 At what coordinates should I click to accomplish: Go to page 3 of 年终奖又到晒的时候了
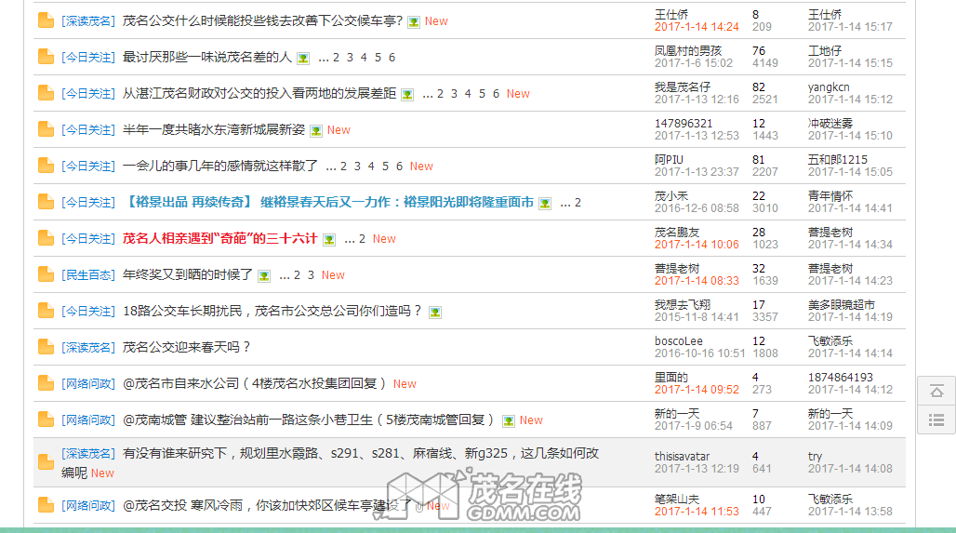tap(311, 275)
